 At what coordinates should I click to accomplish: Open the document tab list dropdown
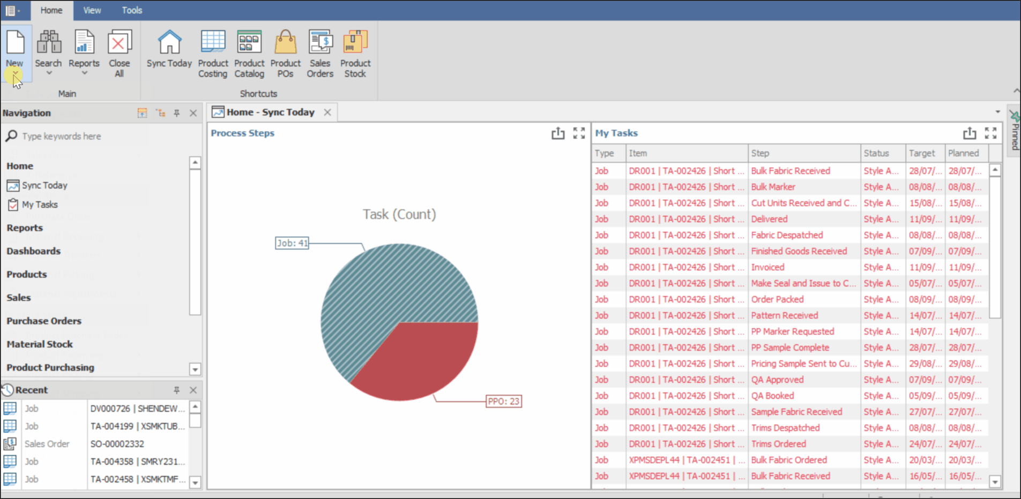(x=997, y=112)
